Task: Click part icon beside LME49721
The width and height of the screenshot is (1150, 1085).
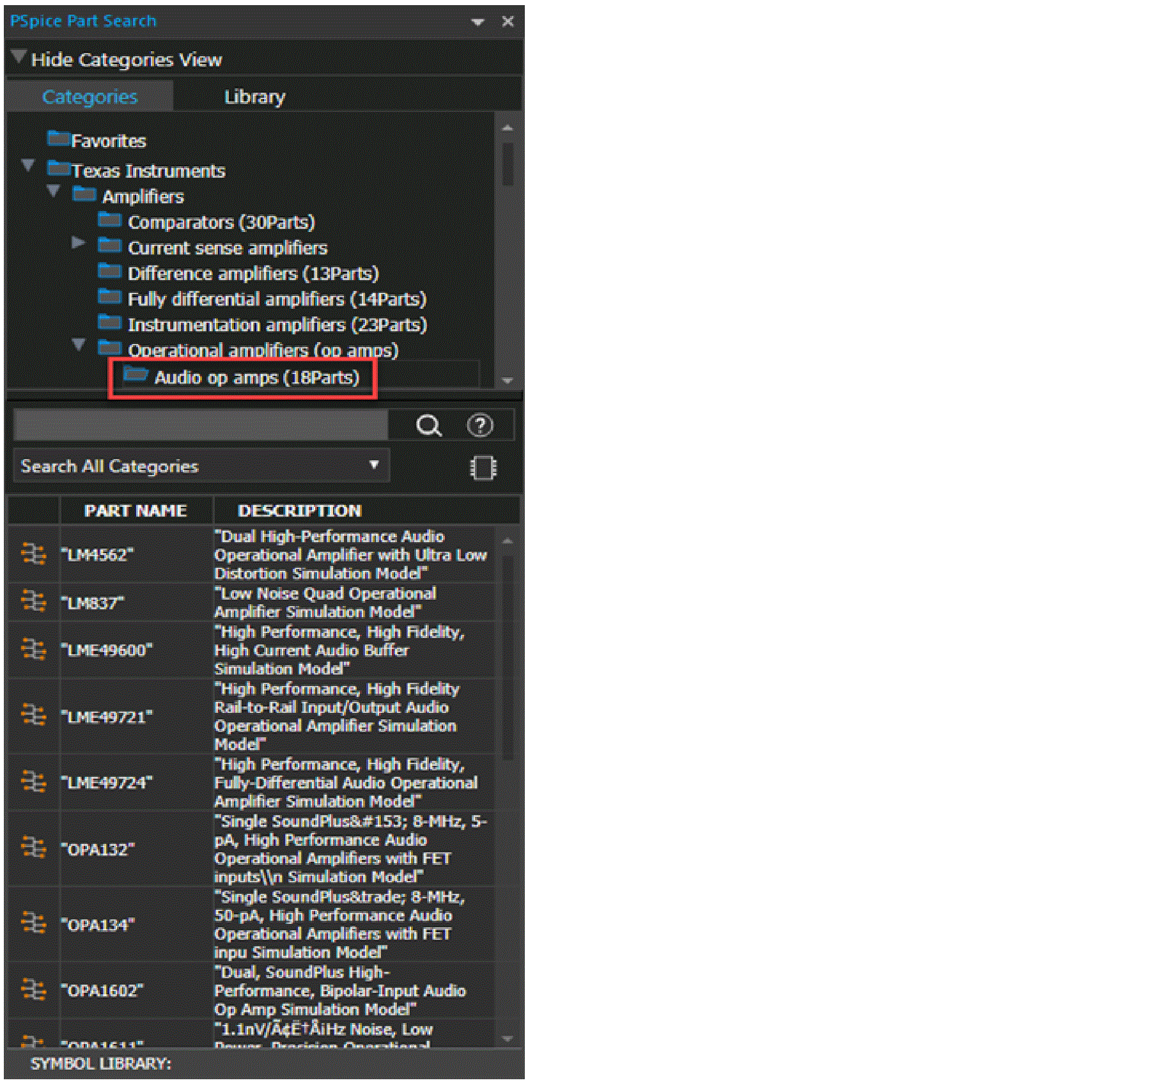Action: (x=33, y=715)
